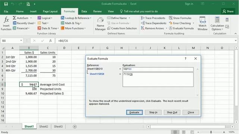Open Recently Used functions
Viewport: 239px width, 134px height.
point(24,23)
